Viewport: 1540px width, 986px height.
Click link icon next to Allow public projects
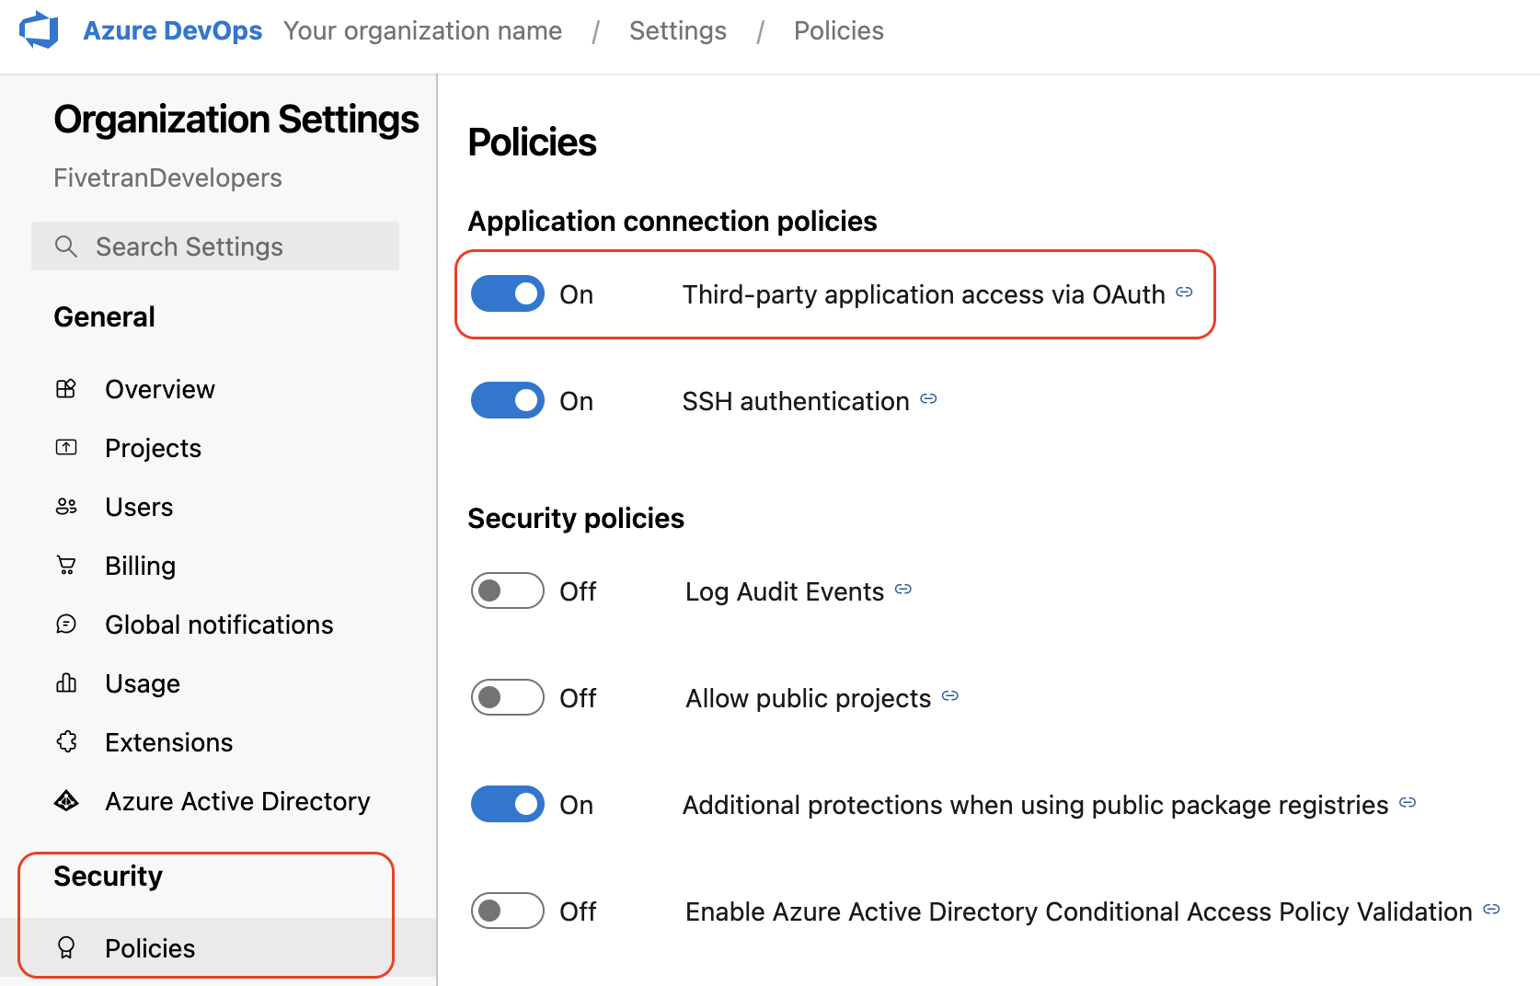tap(950, 696)
